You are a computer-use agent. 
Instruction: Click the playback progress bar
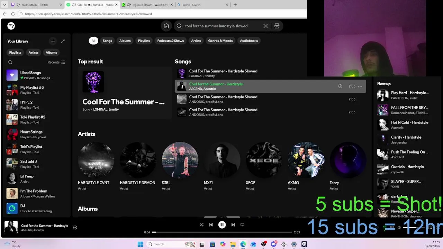click(222, 232)
